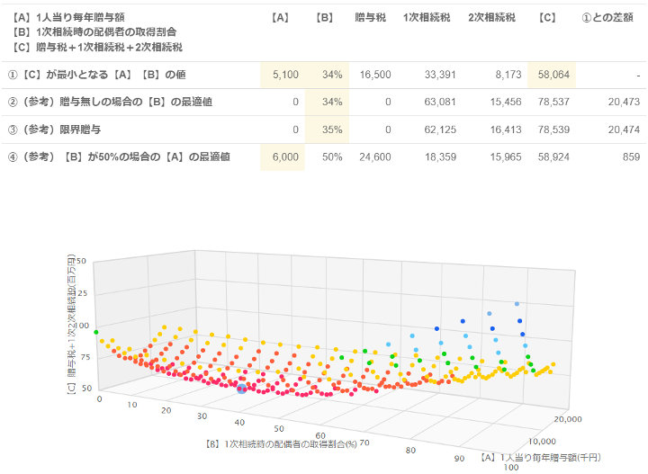Click the 【B】 axis title below chart
The width and height of the screenshot is (648, 474).
coord(281,444)
